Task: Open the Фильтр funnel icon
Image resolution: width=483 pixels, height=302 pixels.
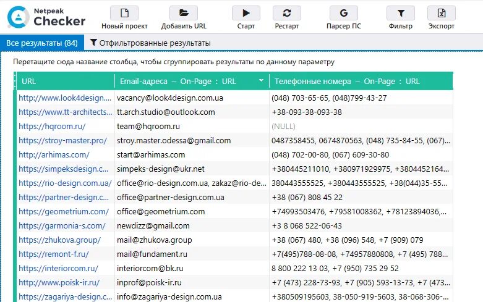Action: (401, 13)
